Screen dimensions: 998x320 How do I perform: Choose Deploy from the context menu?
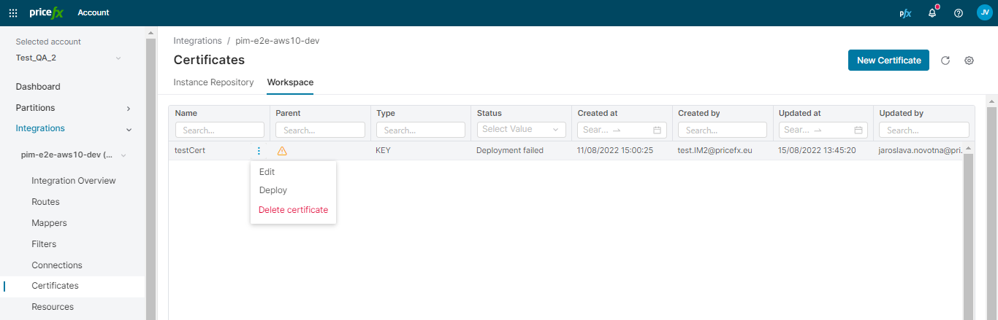click(x=273, y=190)
